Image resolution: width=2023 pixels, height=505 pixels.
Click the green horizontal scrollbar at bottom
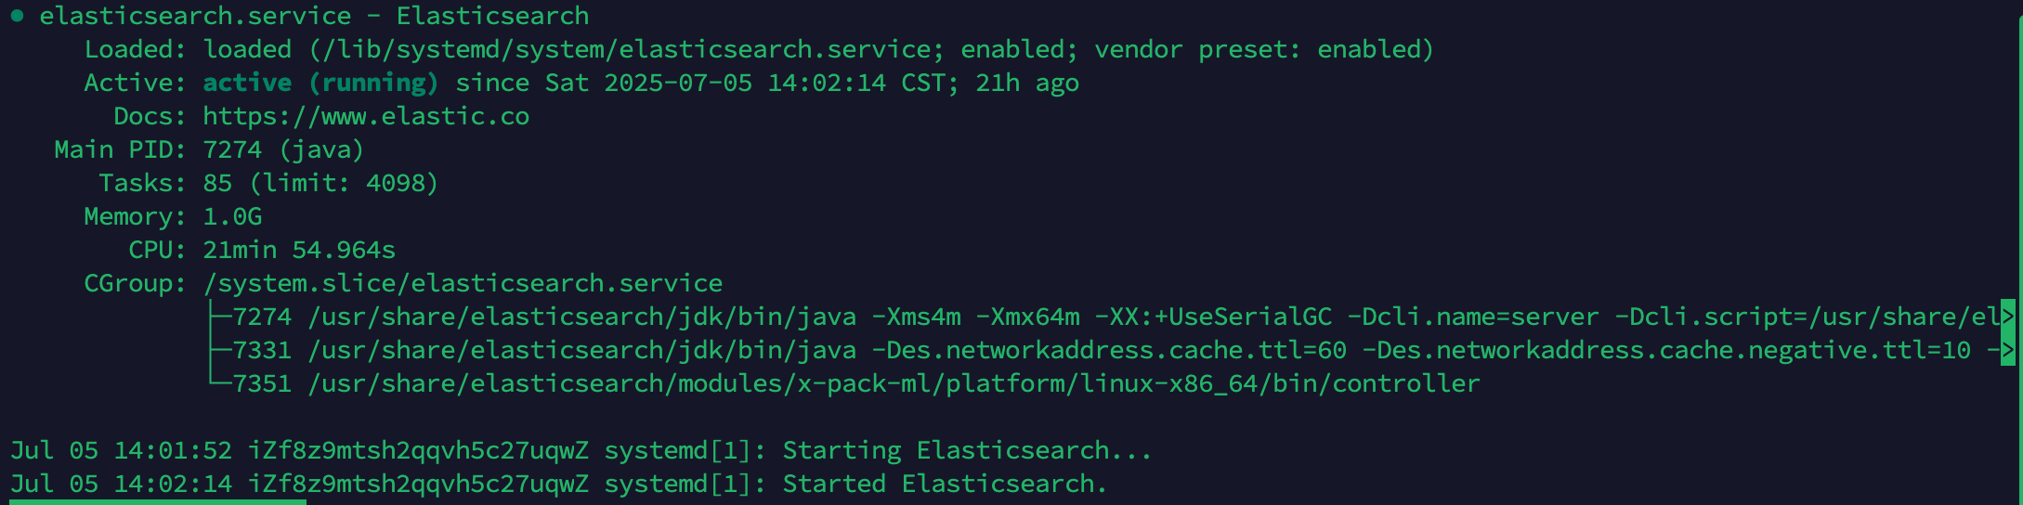click(158, 502)
